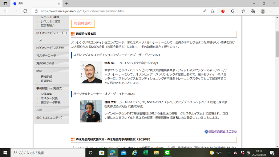Open the Collections icon in toolbar
Screen dimensions: 279x157
tap(252, 11)
